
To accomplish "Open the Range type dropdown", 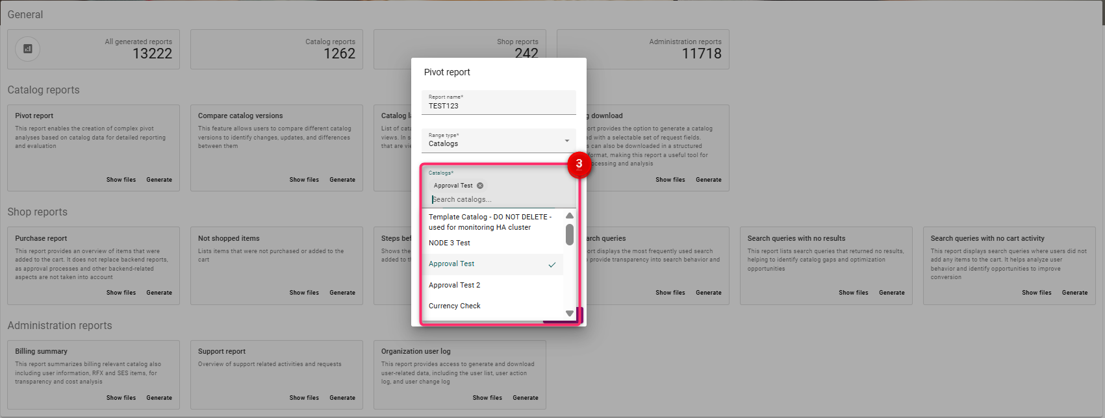I will [x=498, y=141].
